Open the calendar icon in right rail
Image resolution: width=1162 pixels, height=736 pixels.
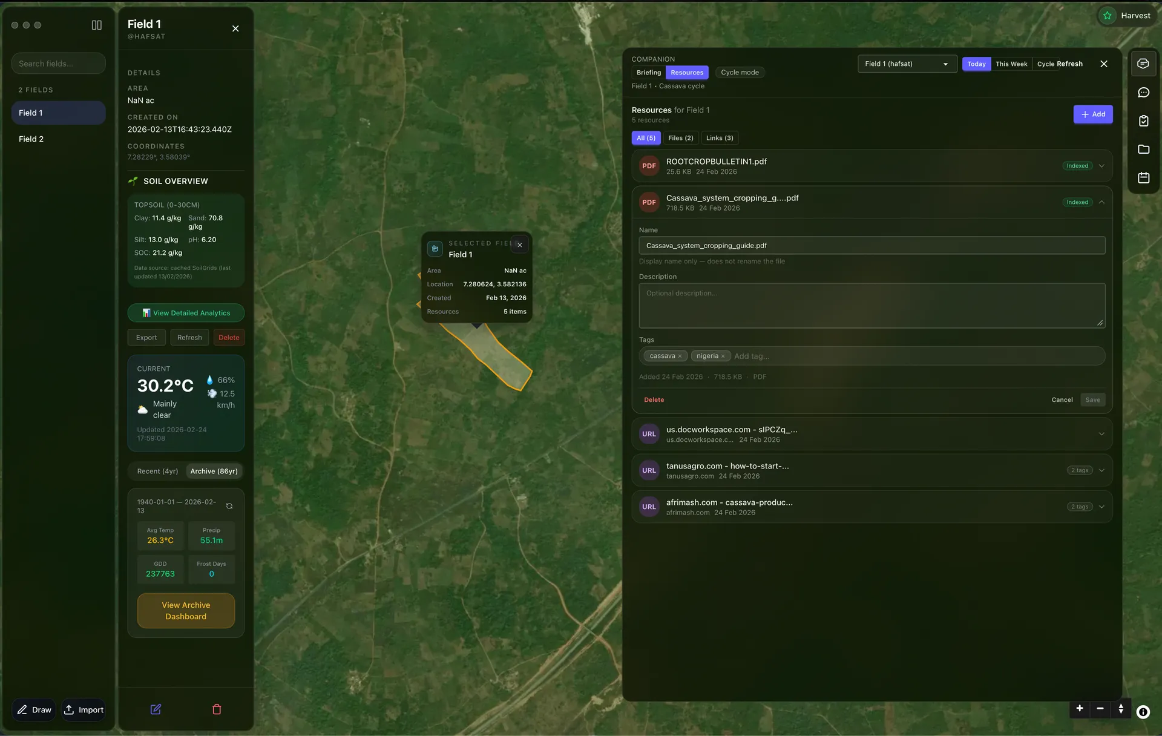1143,178
